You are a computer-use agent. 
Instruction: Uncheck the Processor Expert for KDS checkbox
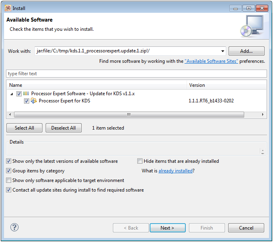[26, 101]
